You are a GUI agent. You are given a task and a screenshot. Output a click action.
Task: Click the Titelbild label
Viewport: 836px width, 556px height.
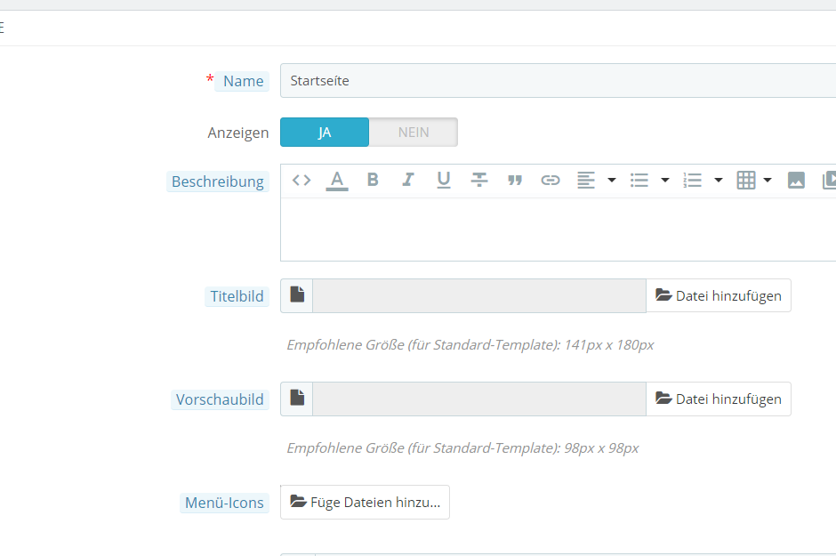pyautogui.click(x=237, y=296)
